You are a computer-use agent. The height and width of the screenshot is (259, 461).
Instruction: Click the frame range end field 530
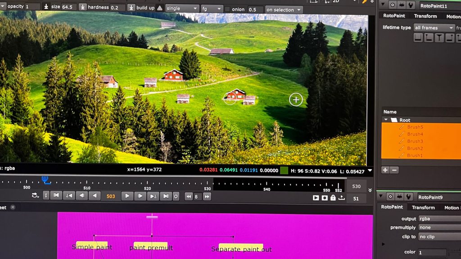pyautogui.click(x=357, y=186)
